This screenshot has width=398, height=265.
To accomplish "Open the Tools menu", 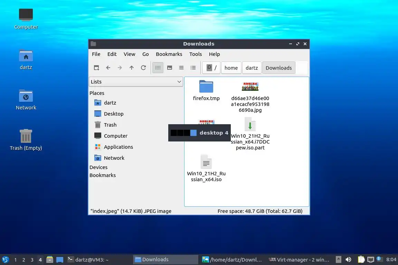I will click(196, 54).
